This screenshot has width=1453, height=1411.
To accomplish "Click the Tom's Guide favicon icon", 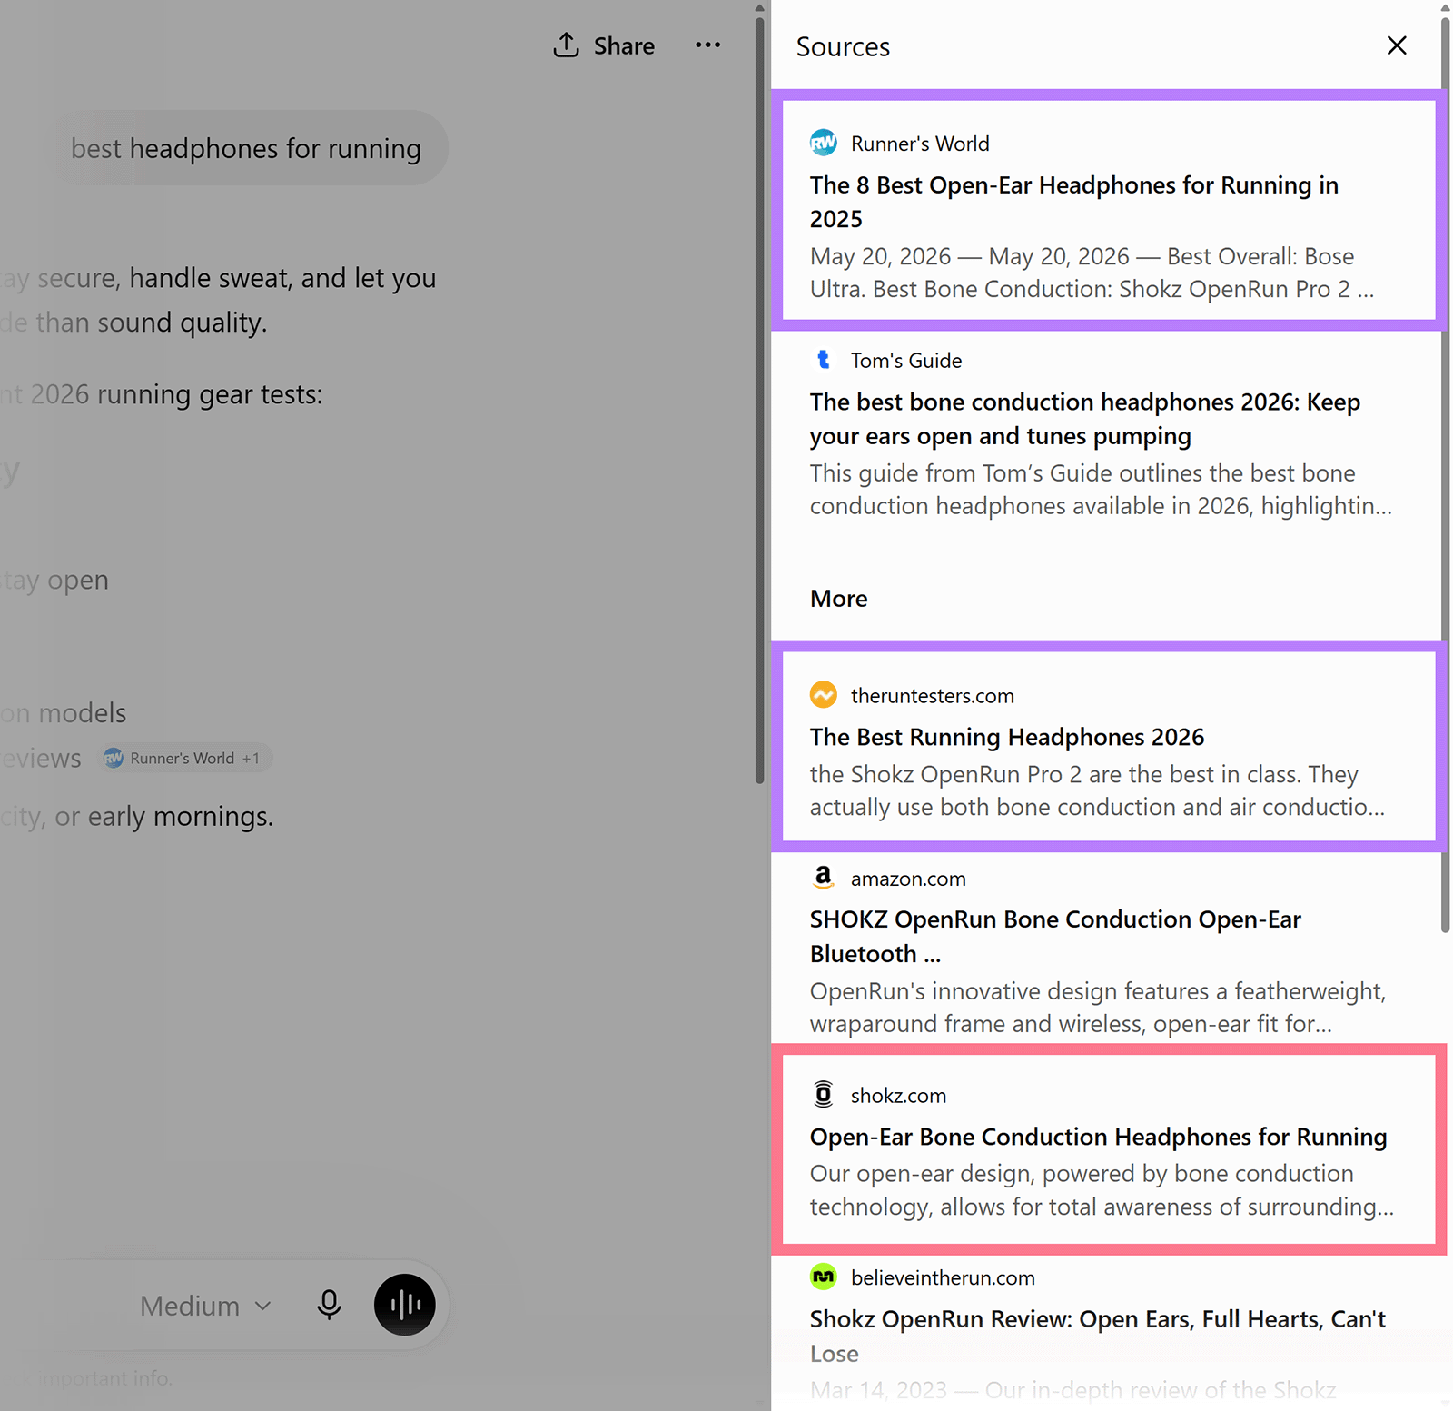I will [x=824, y=360].
